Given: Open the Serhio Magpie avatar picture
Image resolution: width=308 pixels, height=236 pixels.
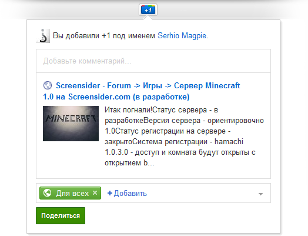Looking at the screenshot, I should coord(43,36).
